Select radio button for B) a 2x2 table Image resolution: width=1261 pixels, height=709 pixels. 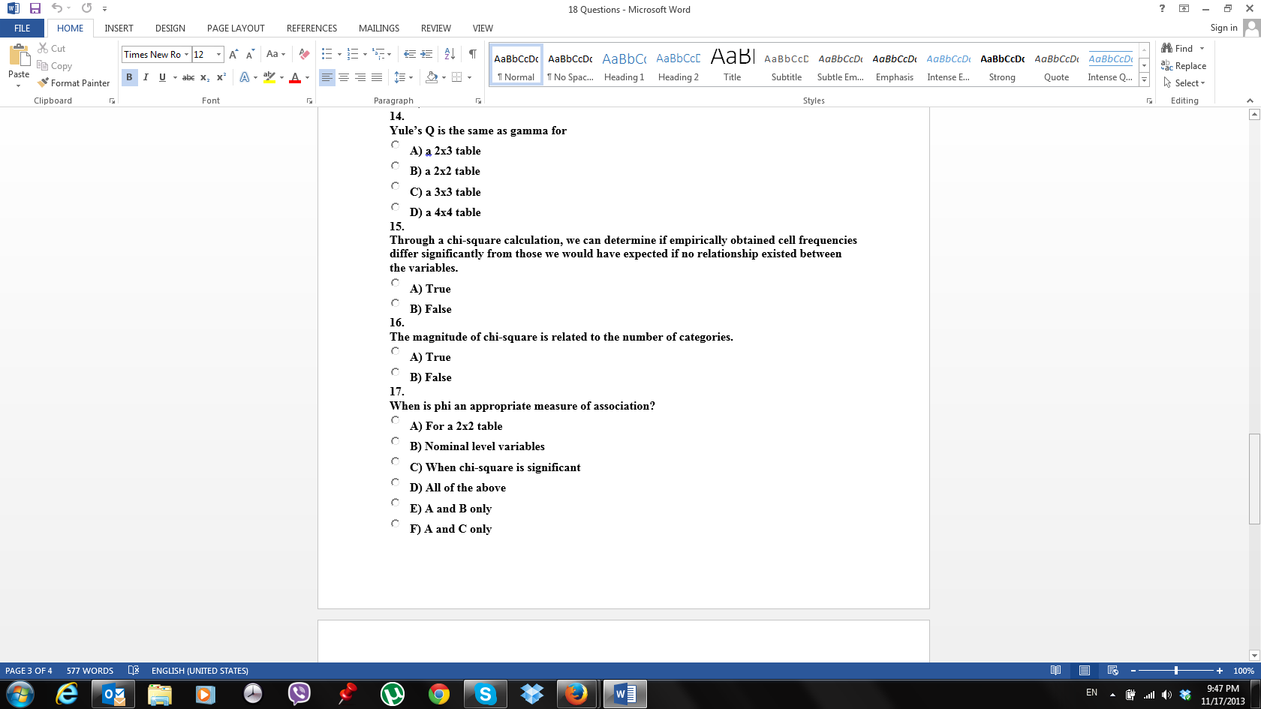point(395,165)
